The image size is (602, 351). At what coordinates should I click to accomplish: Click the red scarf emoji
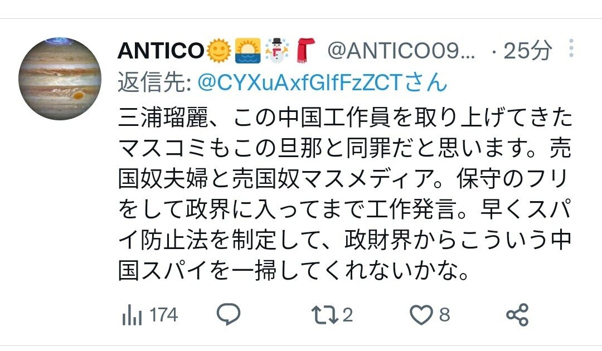pos(305,50)
